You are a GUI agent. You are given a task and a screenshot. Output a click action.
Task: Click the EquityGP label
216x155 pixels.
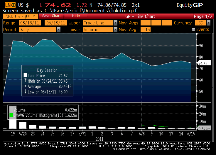pyautogui.click(x=190, y=5)
